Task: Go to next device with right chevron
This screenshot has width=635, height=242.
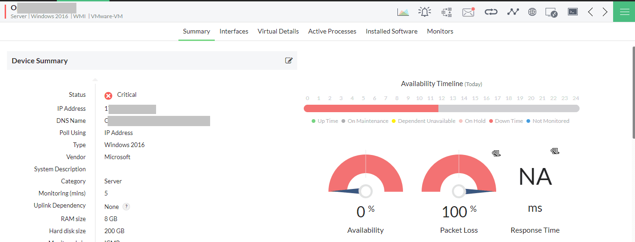Action: tap(605, 12)
